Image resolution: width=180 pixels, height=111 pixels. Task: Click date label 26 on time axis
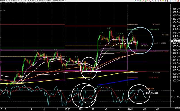tap(158, 109)
